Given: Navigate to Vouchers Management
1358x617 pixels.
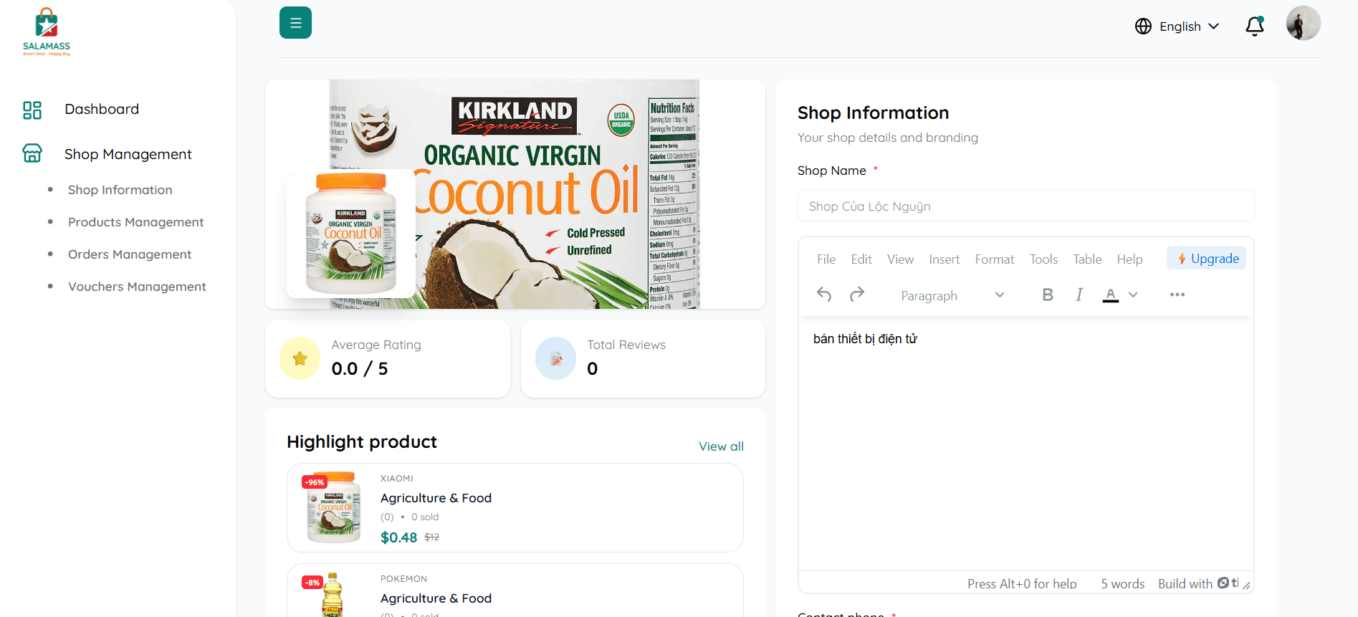Looking at the screenshot, I should 137,286.
